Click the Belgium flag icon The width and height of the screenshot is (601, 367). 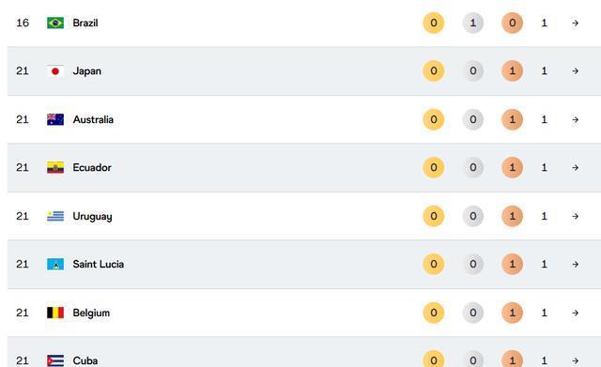tap(55, 313)
